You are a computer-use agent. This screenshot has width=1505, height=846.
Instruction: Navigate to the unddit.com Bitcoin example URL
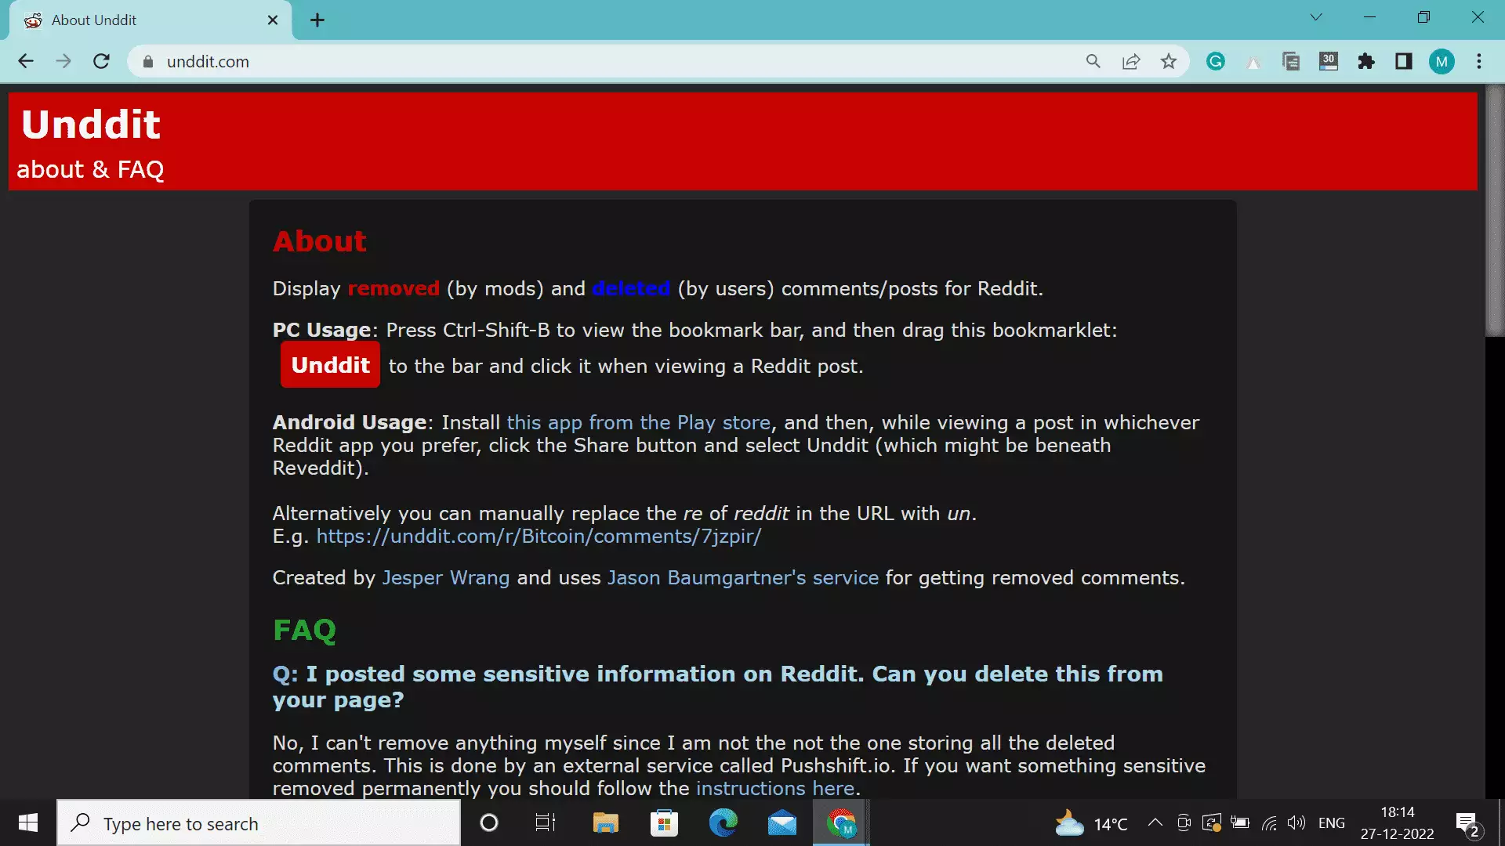pyautogui.click(x=538, y=536)
